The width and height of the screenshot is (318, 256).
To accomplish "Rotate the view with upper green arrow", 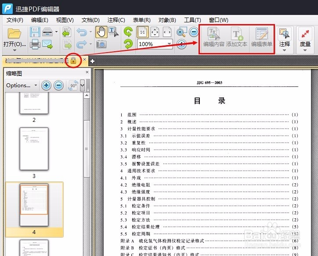I will tap(128, 32).
